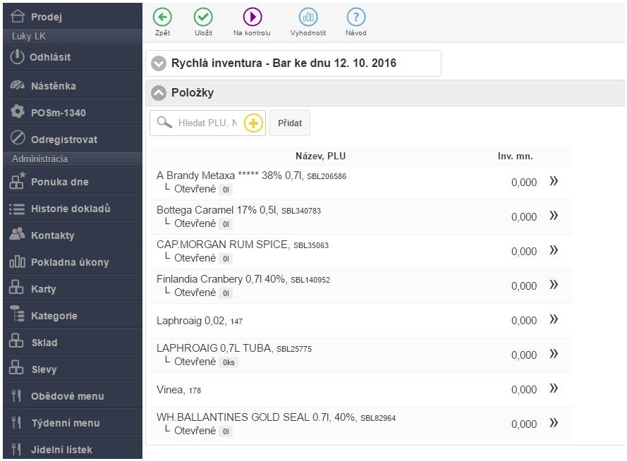Image resolution: width=627 pixels, height=461 pixels.
Task: Expand the Vinea row double arrow
Action: [x=554, y=389]
